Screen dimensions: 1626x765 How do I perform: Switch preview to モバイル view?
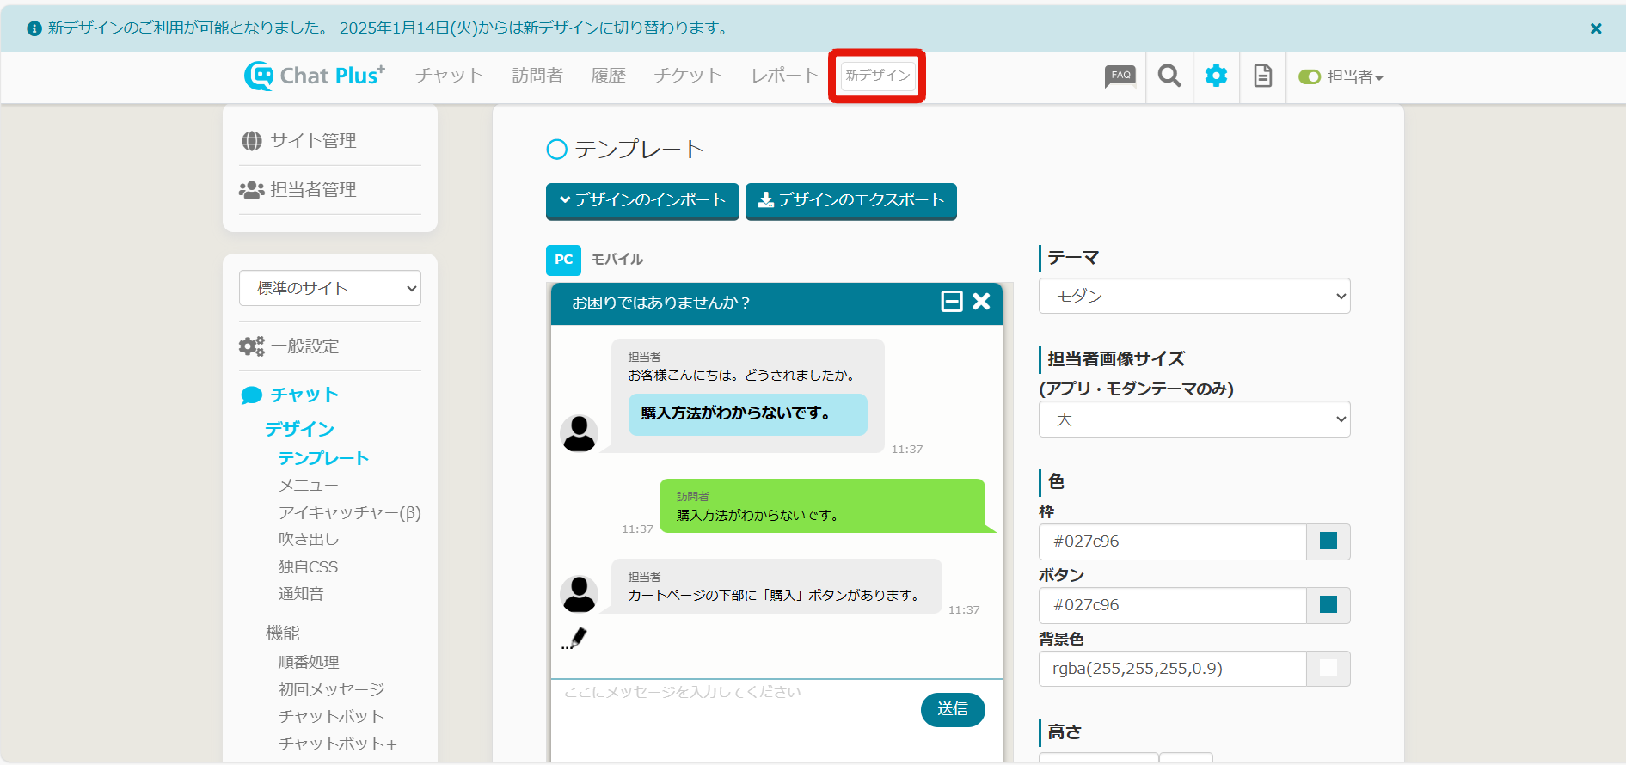pos(617,260)
